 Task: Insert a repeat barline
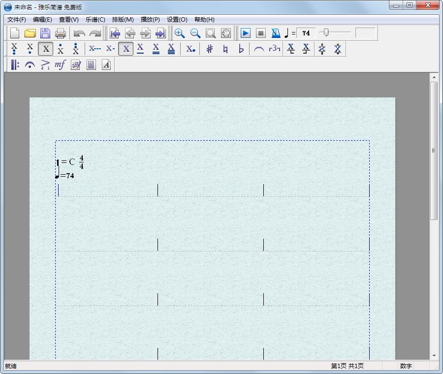(15, 64)
